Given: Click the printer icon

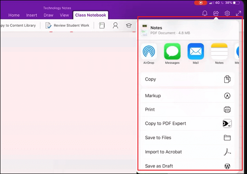Looking at the screenshot, I should point(227,110).
